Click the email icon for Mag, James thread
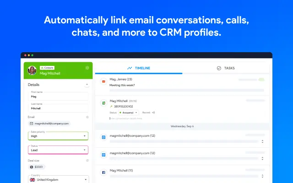 (103, 81)
